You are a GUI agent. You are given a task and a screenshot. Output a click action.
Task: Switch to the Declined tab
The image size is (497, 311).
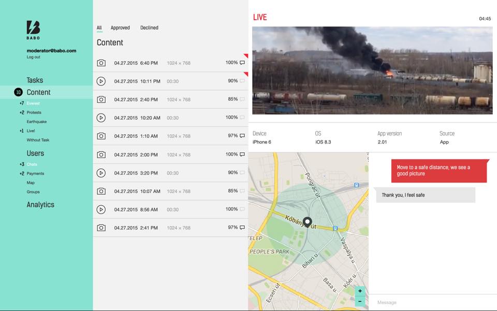149,28
